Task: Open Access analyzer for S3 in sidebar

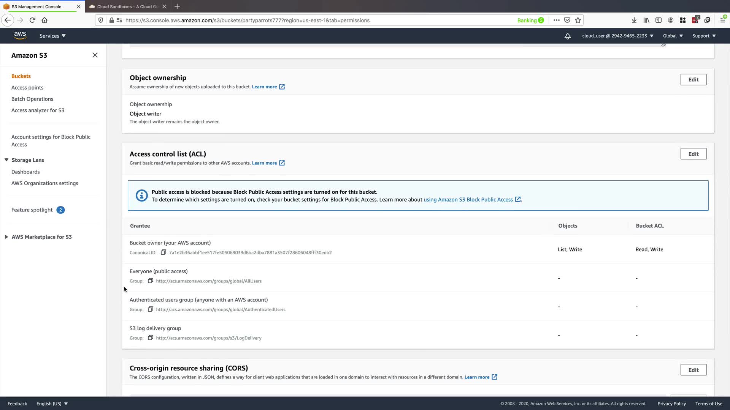Action: 38,110
